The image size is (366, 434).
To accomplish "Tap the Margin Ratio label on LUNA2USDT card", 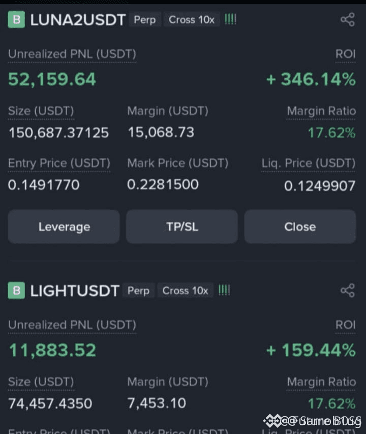I will tap(321, 111).
